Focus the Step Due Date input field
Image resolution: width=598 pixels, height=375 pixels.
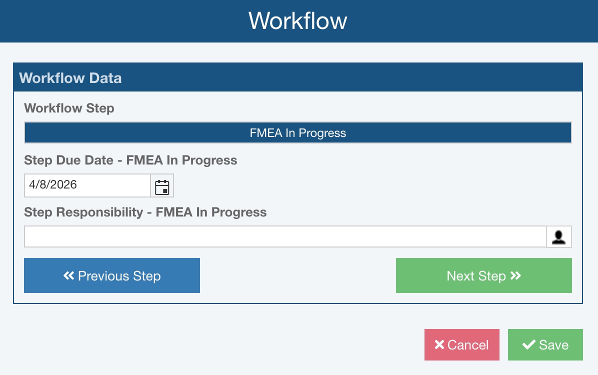(x=87, y=185)
